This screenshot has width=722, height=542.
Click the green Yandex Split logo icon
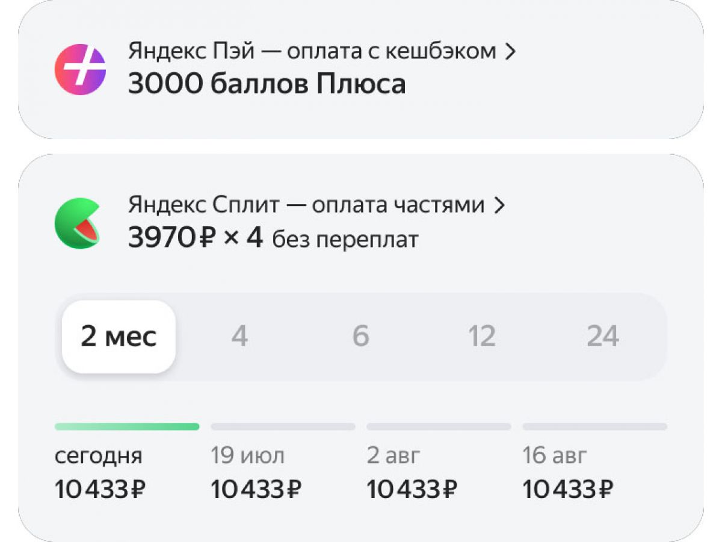[x=77, y=223]
